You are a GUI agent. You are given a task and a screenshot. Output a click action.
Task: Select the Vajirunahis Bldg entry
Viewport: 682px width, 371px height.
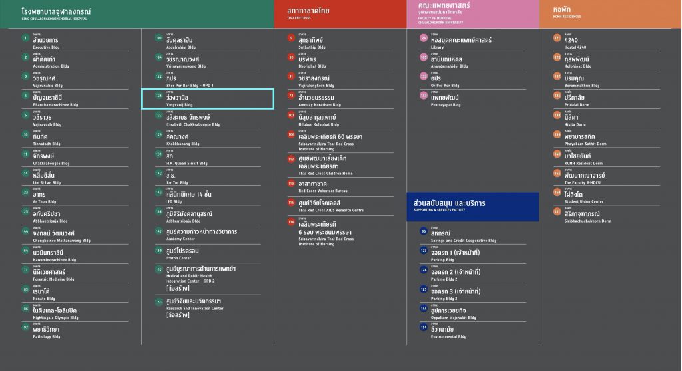[75, 80]
